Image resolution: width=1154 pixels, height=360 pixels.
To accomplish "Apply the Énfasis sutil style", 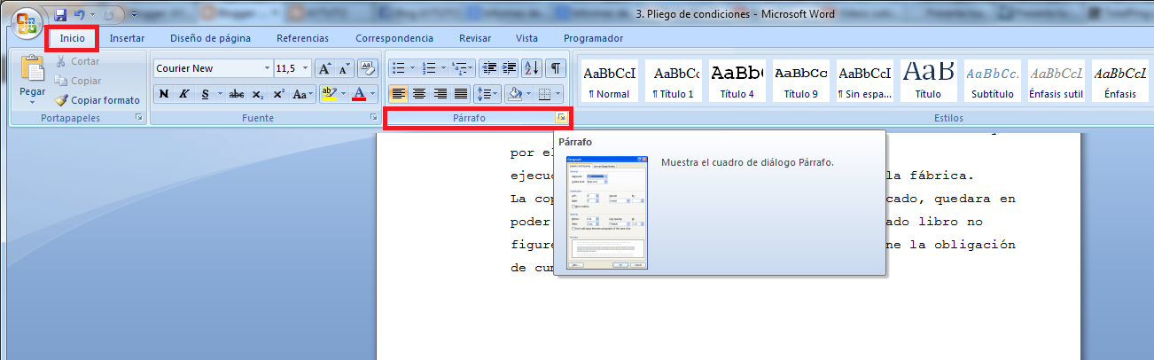I will point(1057,81).
